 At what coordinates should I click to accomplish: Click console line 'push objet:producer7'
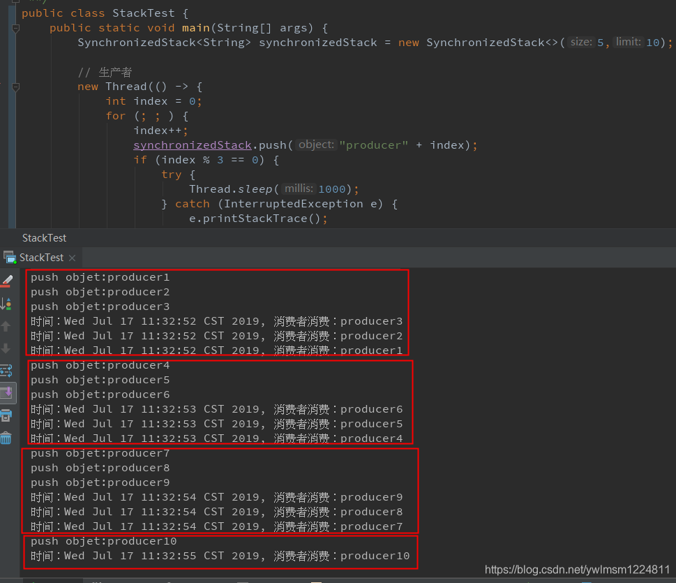pyautogui.click(x=100, y=454)
